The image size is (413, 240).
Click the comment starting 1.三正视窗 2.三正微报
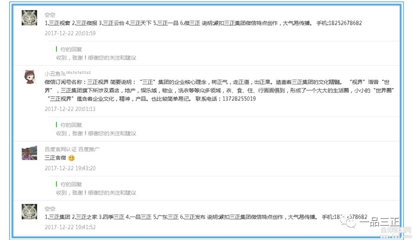[203, 23]
